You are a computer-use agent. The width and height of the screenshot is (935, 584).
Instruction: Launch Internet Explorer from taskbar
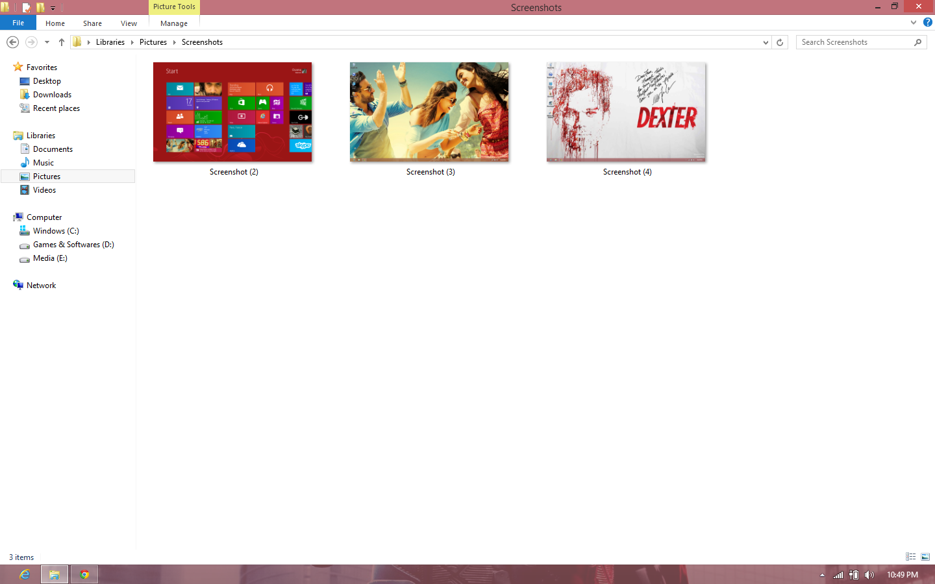pos(25,574)
